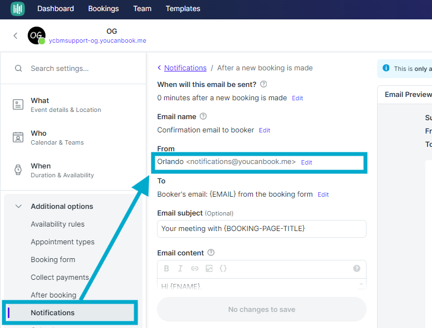The width and height of the screenshot is (432, 328).
Task: Click 'Orlando <notifications@youcanbook.me>' text
Action: [226, 162]
